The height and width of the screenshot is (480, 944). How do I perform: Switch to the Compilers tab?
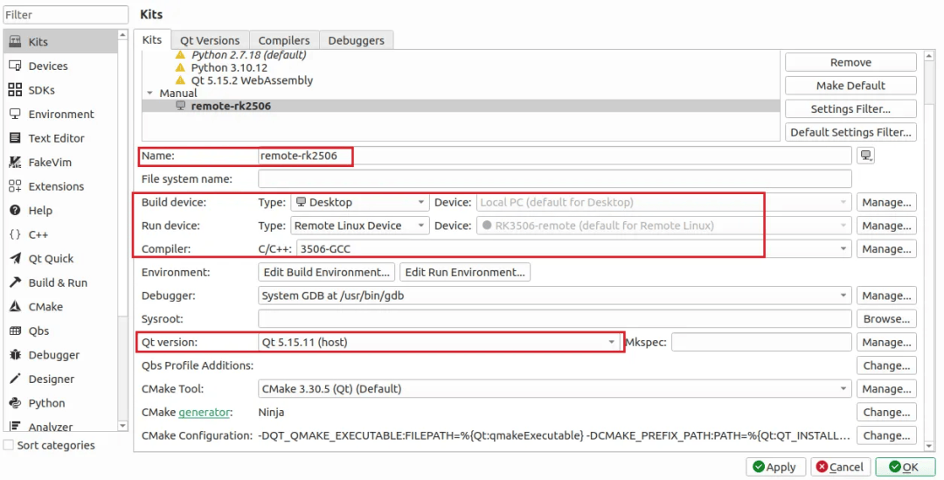tap(283, 40)
